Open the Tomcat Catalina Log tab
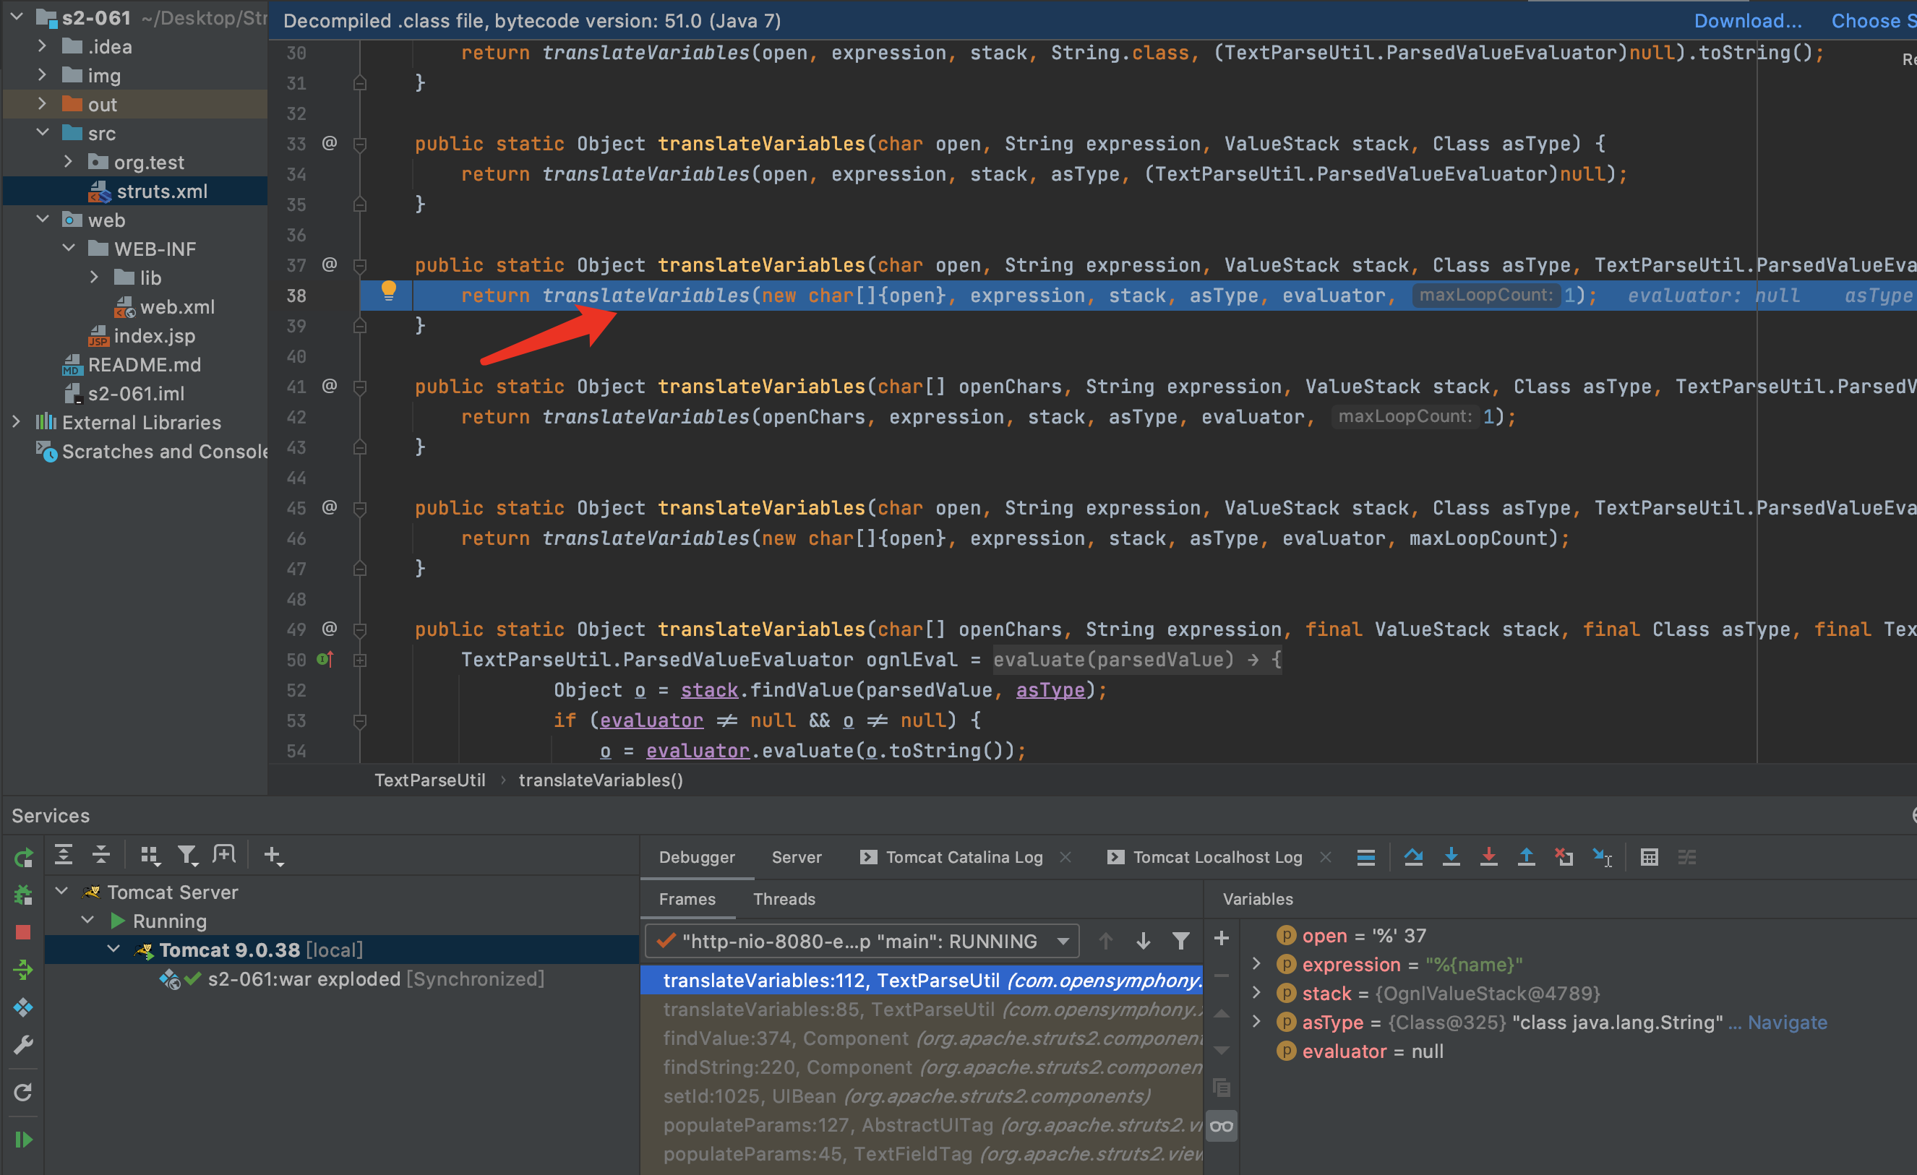 tap(964, 857)
